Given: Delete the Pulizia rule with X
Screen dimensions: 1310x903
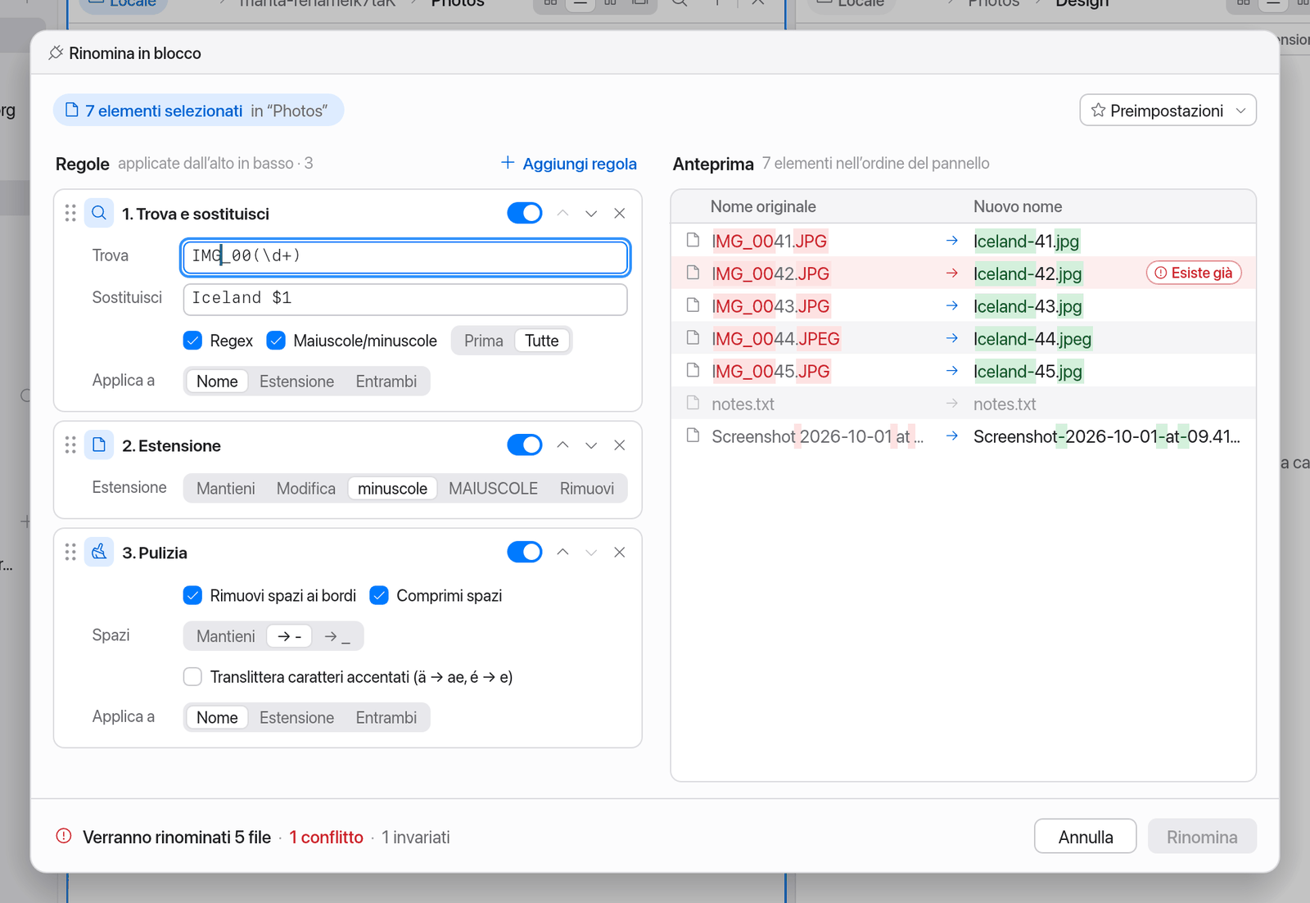Looking at the screenshot, I should point(620,553).
